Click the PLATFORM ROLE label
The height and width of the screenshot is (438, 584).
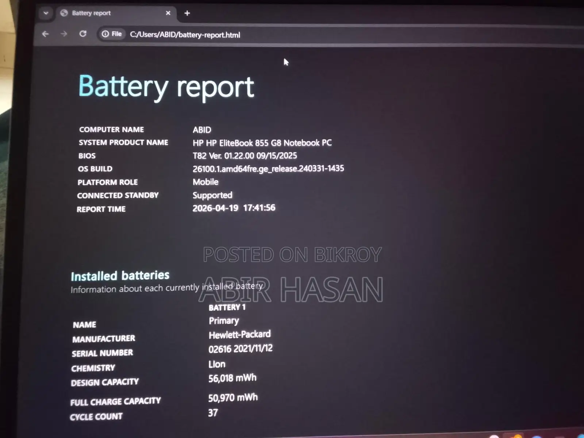click(108, 182)
